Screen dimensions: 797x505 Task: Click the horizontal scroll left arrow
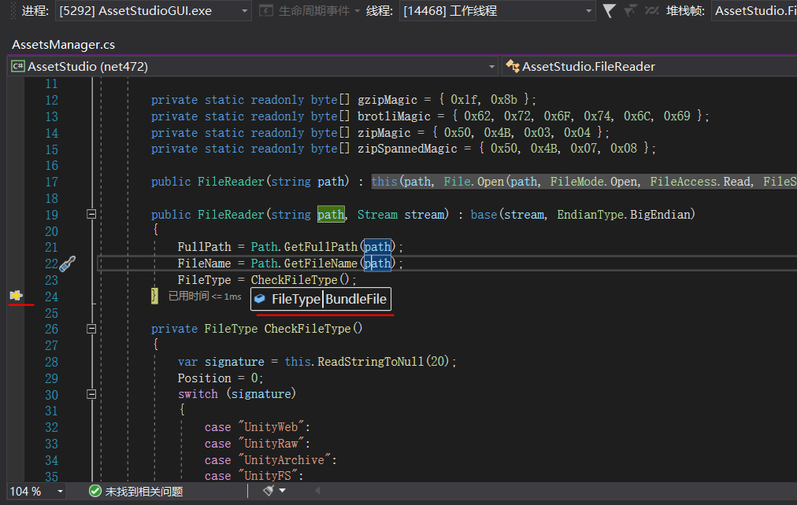coord(317,490)
